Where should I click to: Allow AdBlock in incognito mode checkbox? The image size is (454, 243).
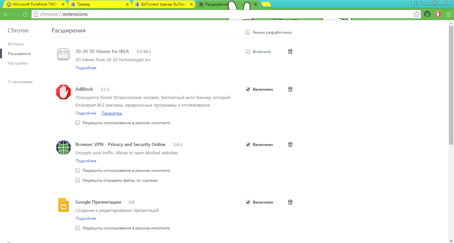[78, 123]
